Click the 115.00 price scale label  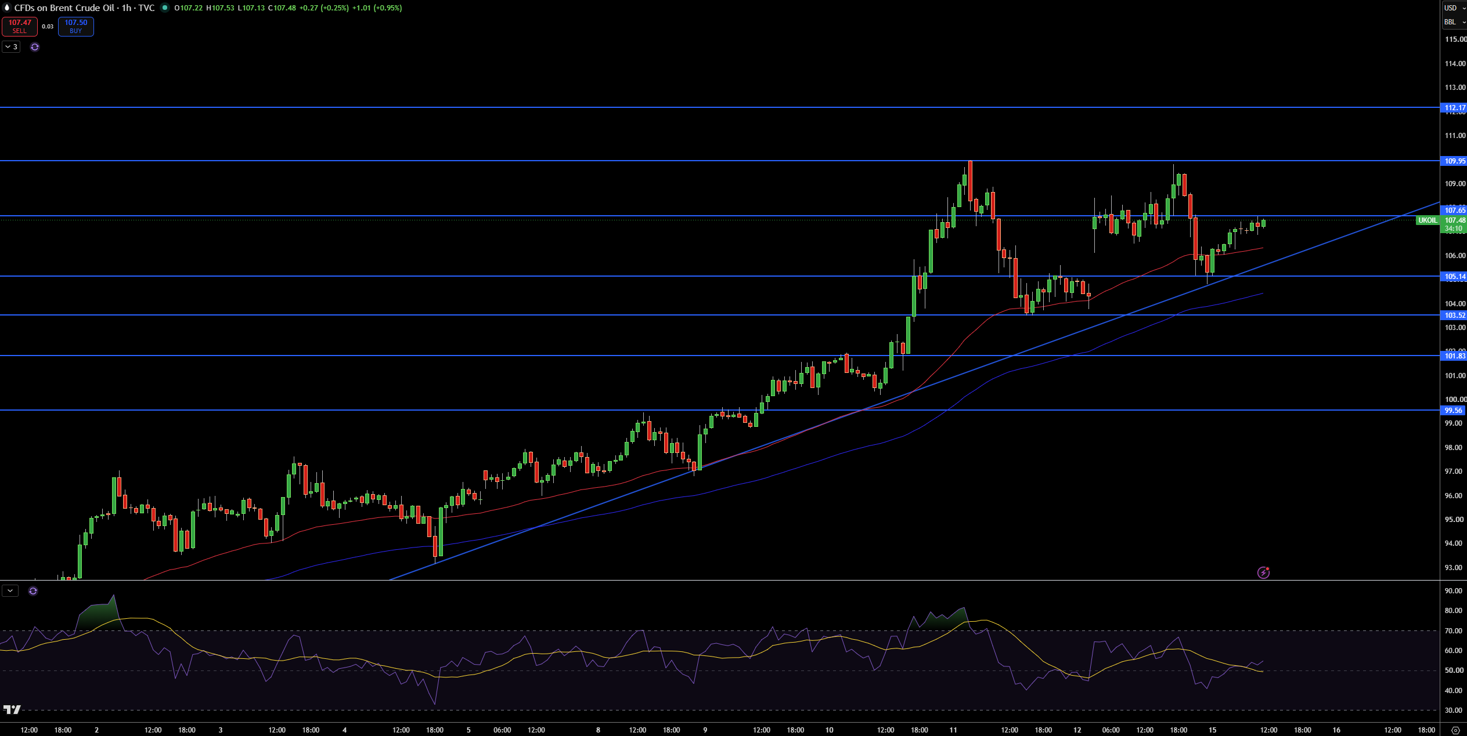1455,39
